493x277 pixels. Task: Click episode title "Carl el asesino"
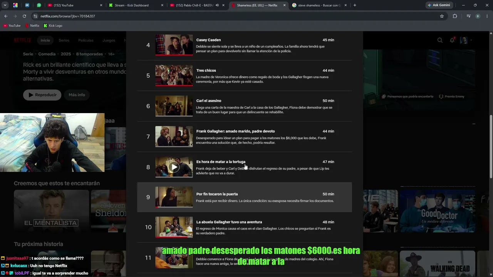[x=209, y=101]
